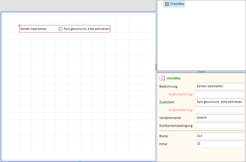This screenshot has height=162, width=246.
Task: Click the 'Falls gewünscht, bitte aktivieren' text on the canvas
Action: (86, 29)
